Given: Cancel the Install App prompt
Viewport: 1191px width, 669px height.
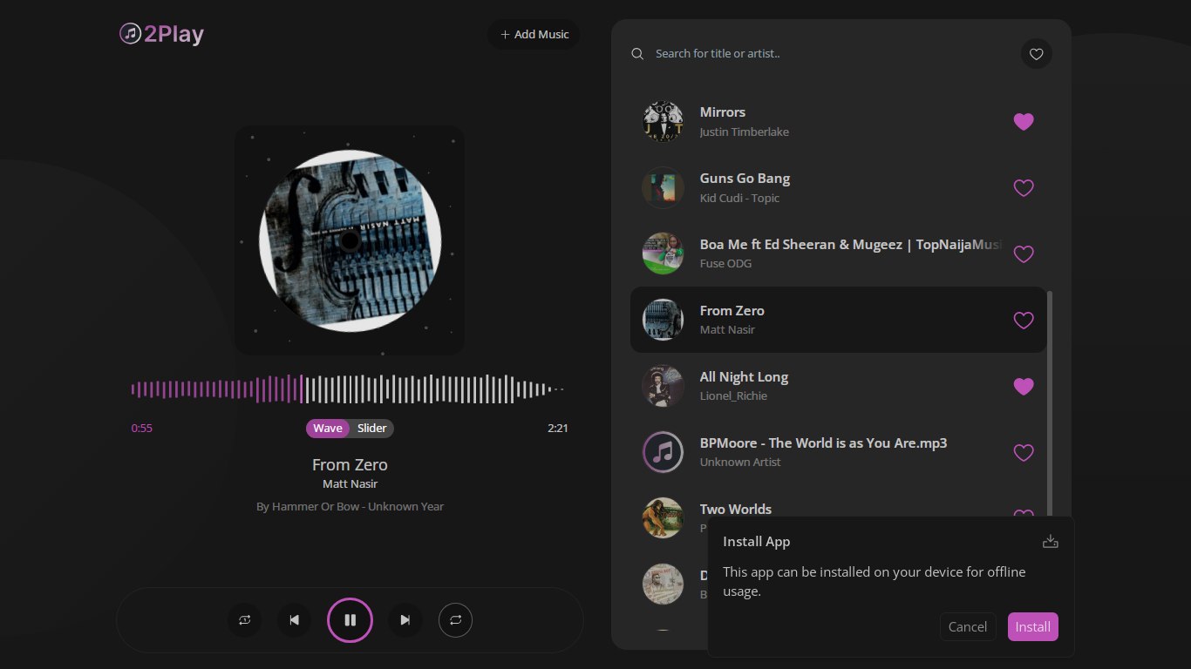Looking at the screenshot, I should pos(968,627).
